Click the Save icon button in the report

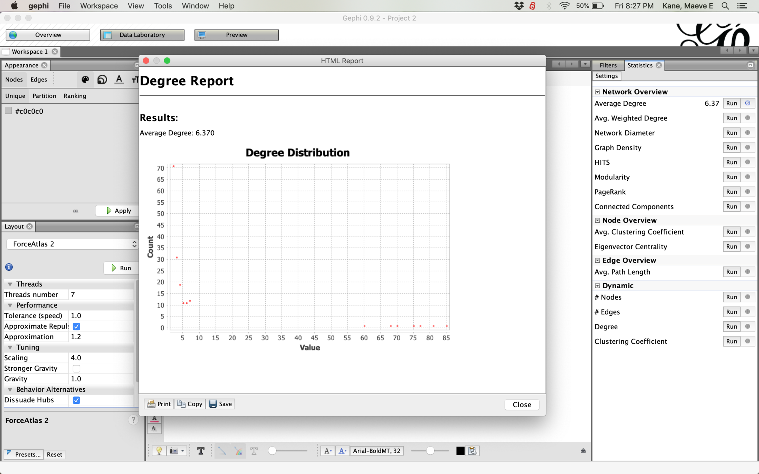221,404
